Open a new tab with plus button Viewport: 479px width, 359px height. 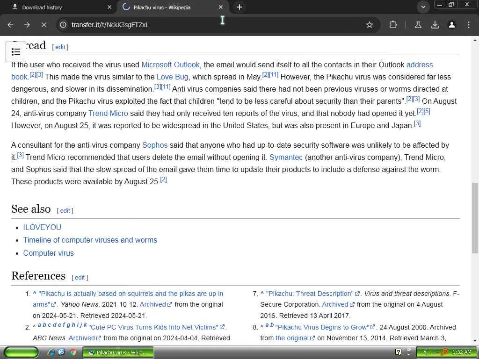coord(239,7)
